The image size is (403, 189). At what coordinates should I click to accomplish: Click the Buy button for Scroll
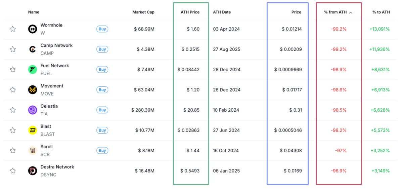click(102, 150)
